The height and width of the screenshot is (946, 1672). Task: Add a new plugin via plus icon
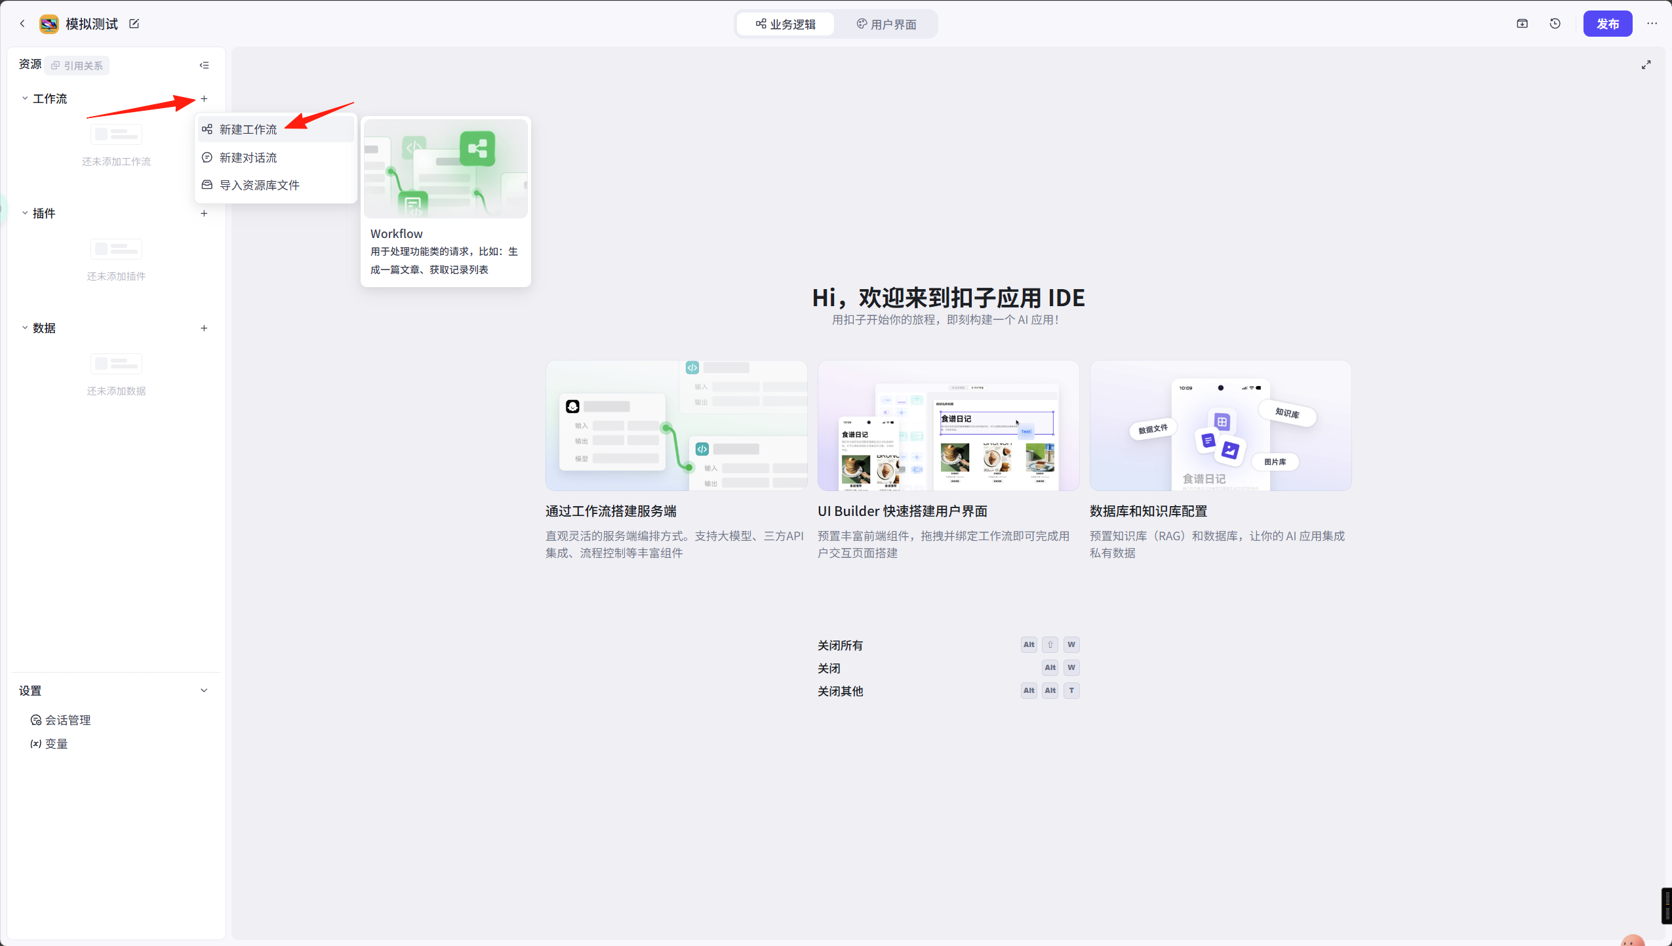[x=204, y=213]
